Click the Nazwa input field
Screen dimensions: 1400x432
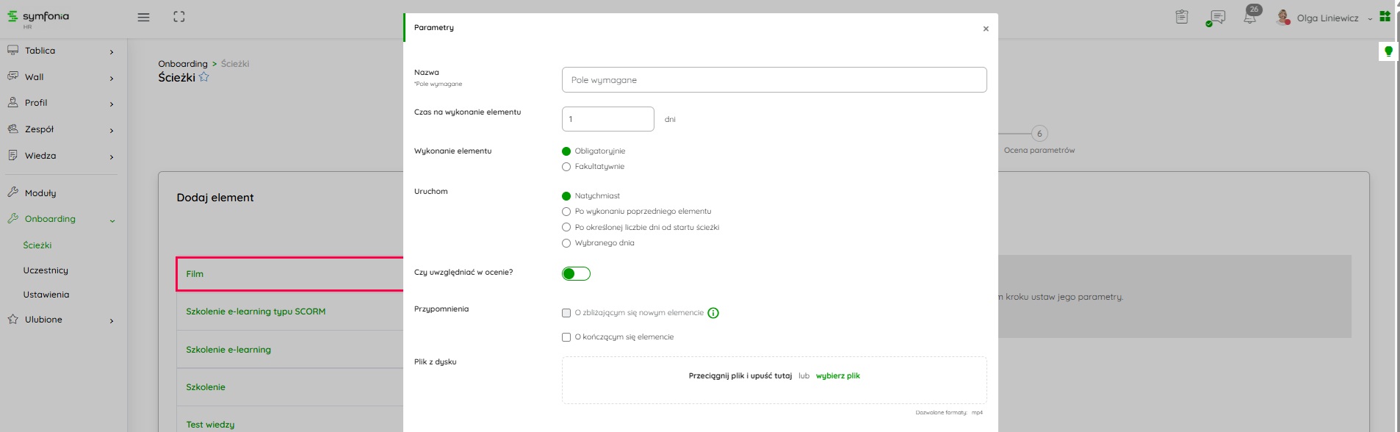coord(773,80)
